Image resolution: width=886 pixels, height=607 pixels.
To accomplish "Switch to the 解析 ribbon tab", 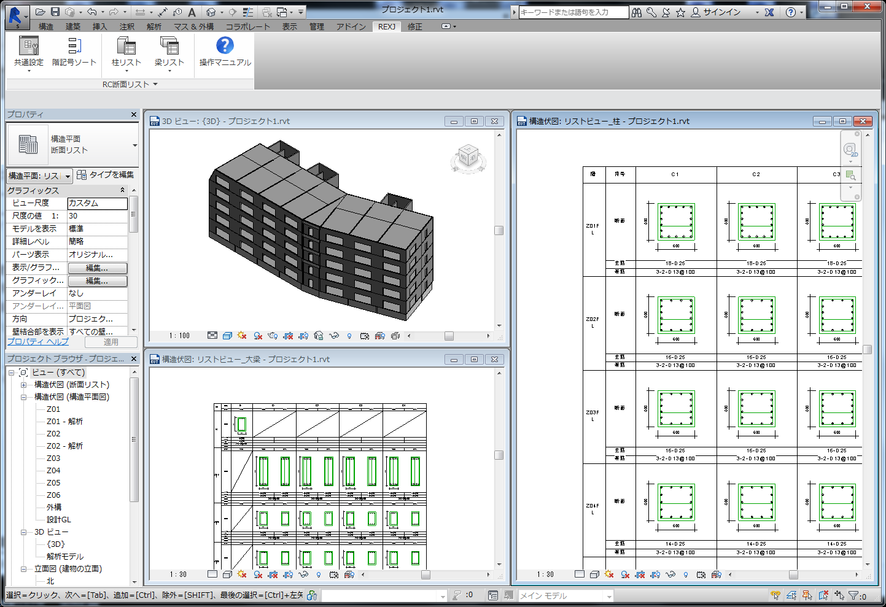I will tap(154, 26).
